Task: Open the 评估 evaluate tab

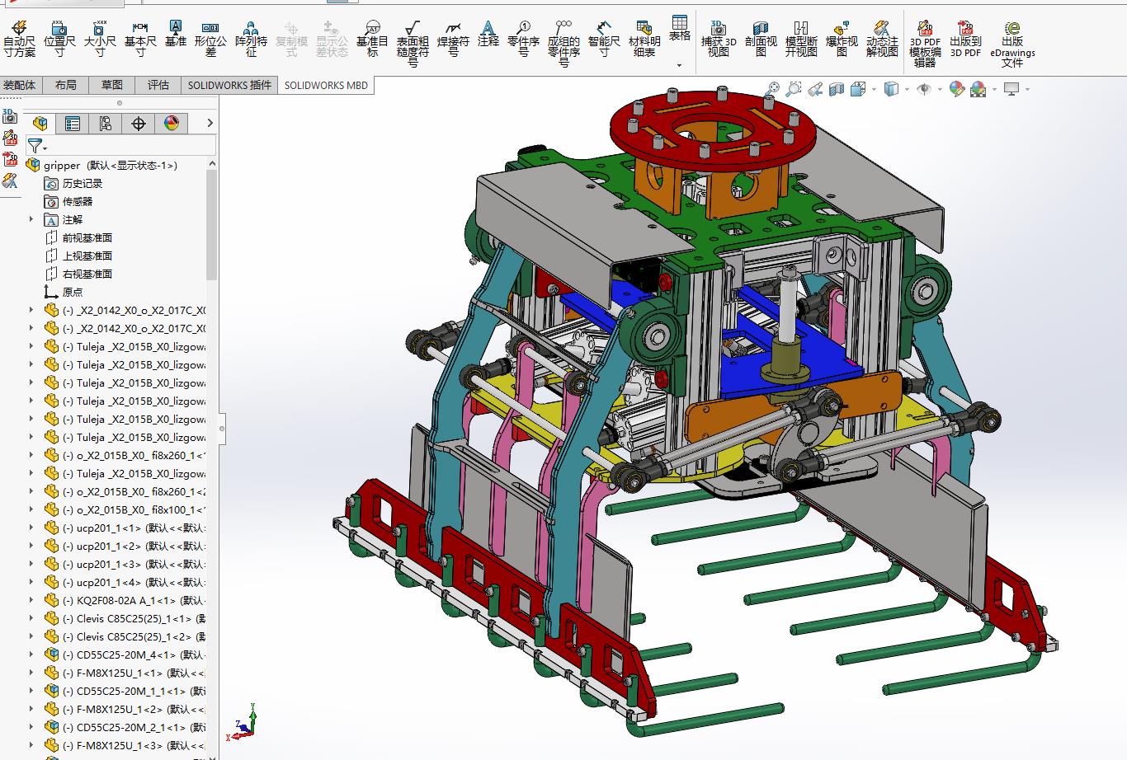Action: (x=158, y=85)
